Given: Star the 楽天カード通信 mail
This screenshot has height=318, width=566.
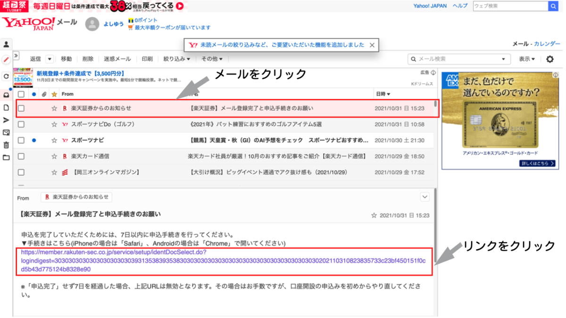Looking at the screenshot, I should 54,156.
